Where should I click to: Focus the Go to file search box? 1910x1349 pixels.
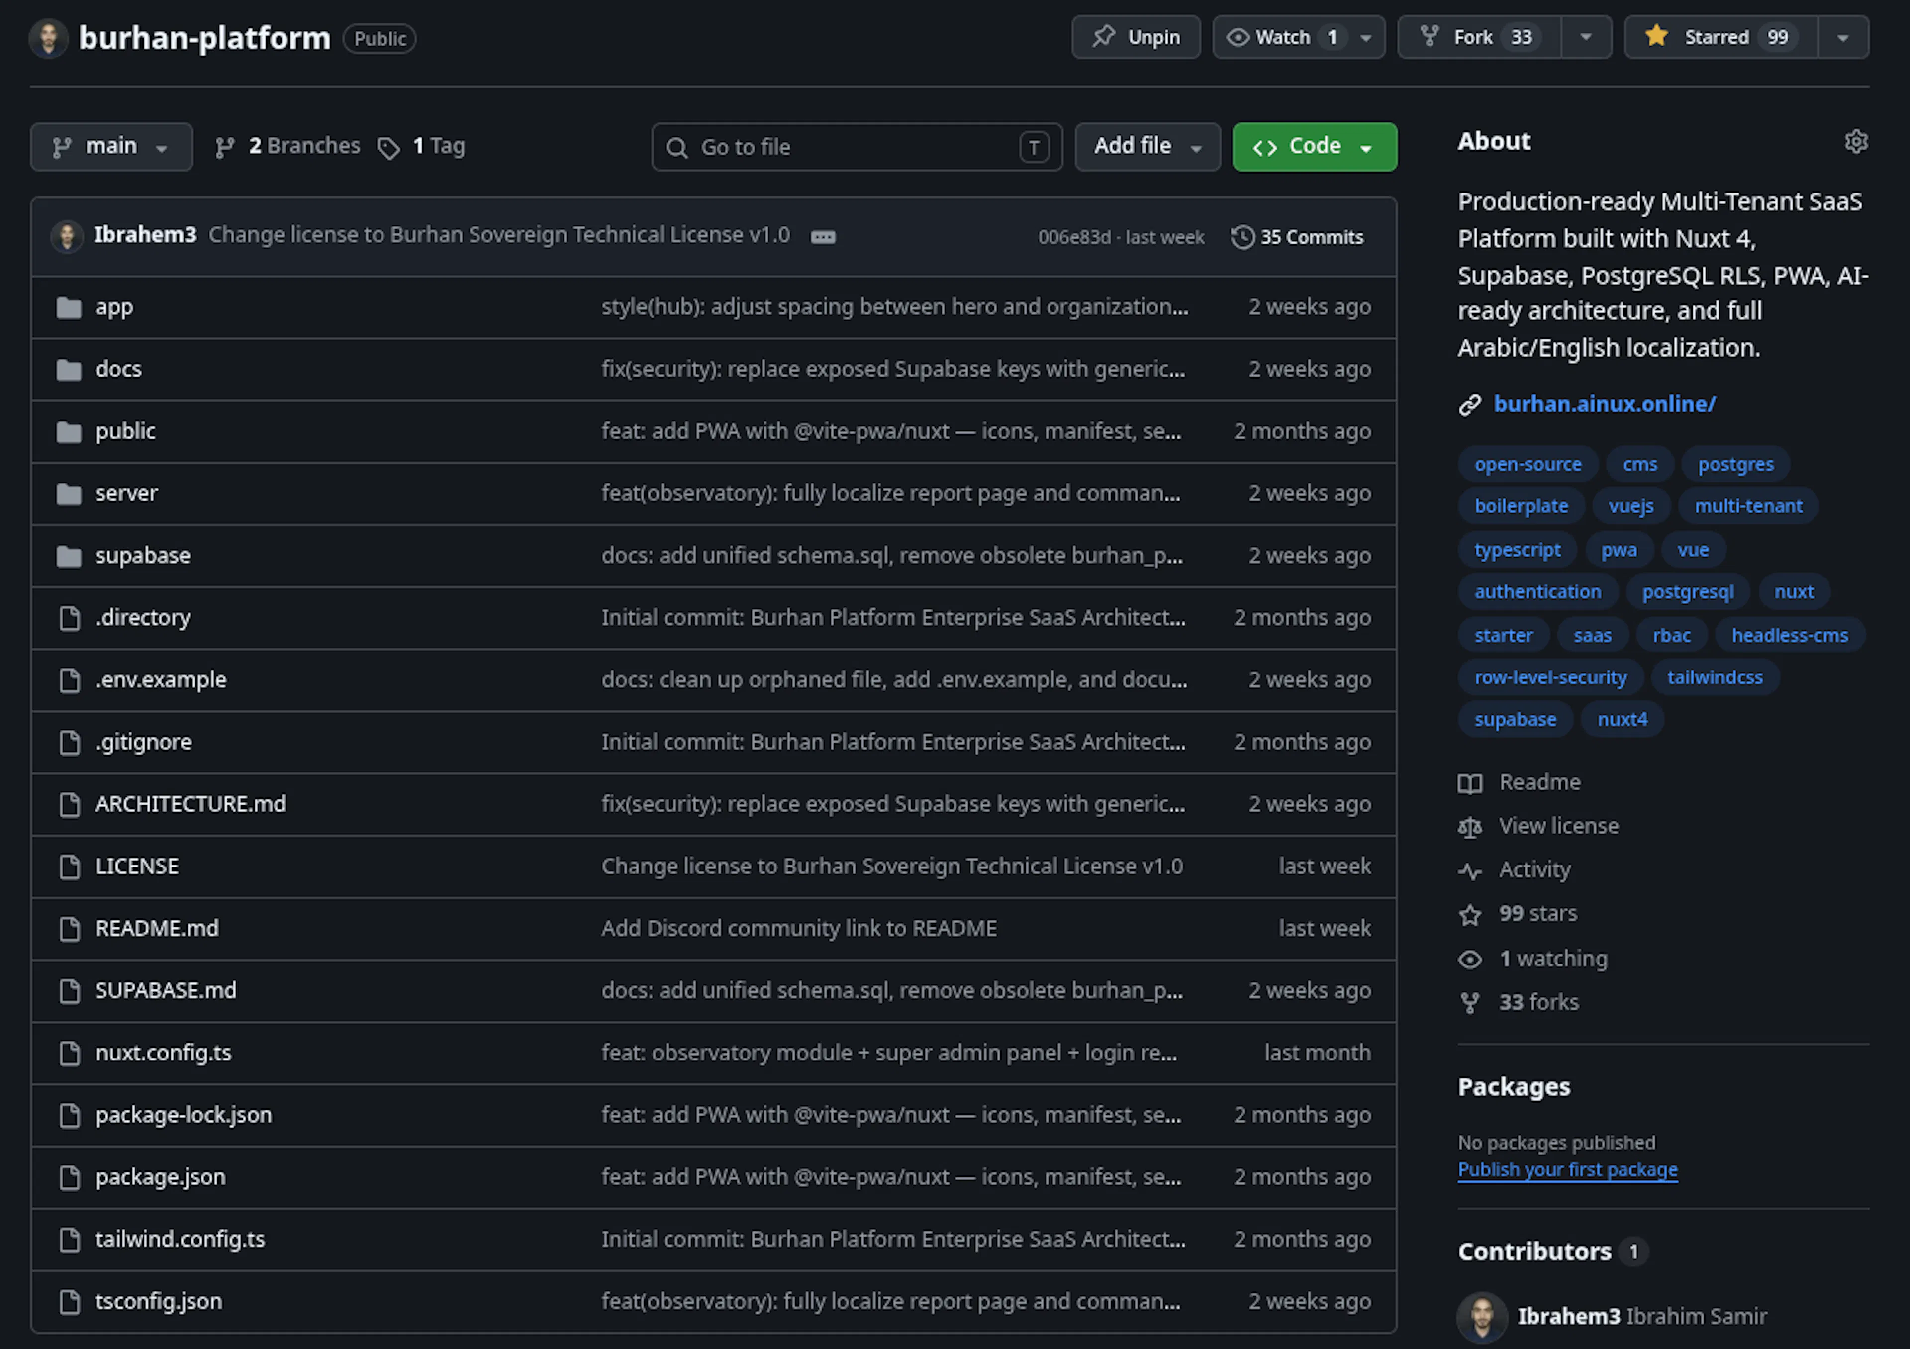(857, 147)
